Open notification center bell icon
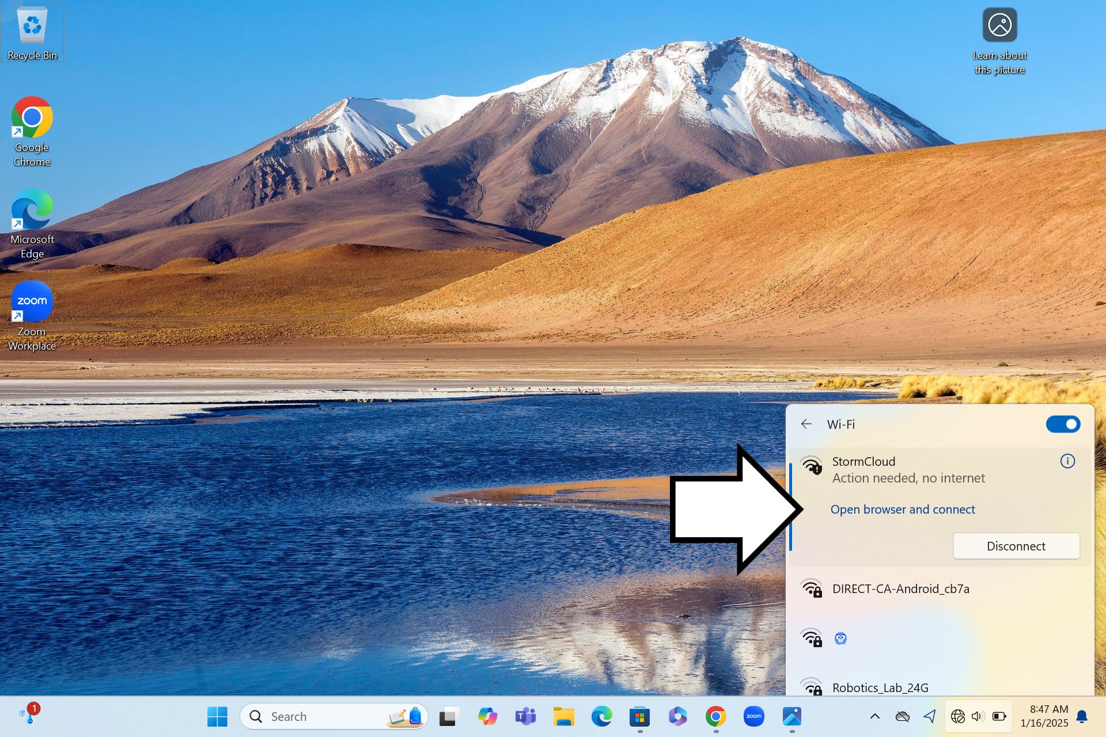The width and height of the screenshot is (1106, 737). coord(1082,716)
